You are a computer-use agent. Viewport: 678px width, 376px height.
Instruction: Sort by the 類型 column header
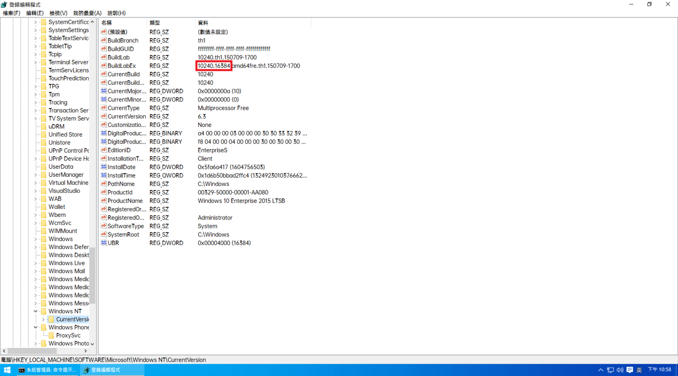point(171,22)
